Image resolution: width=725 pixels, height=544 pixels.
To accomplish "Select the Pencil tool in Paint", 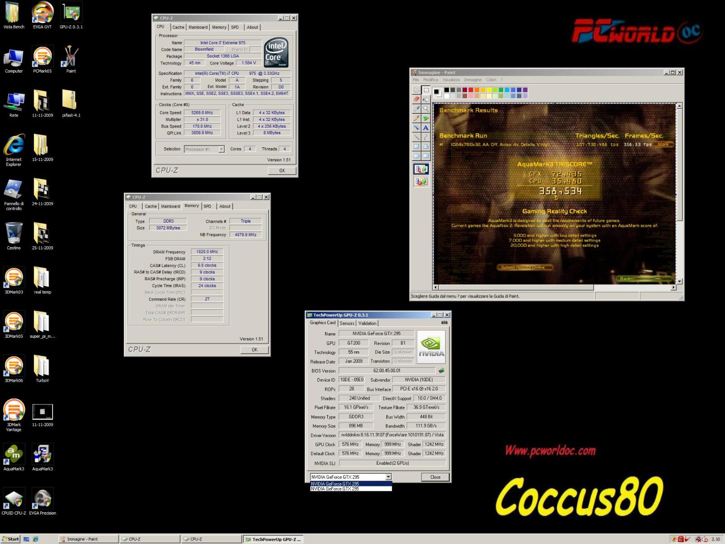I will (x=416, y=118).
